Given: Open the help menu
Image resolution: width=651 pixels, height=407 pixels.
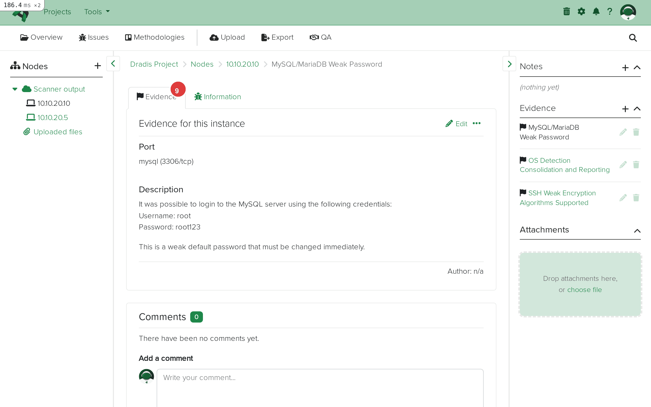Looking at the screenshot, I should click(x=610, y=11).
